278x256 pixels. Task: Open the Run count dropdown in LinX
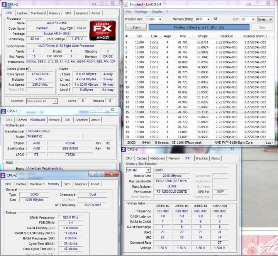[x=253, y=19]
